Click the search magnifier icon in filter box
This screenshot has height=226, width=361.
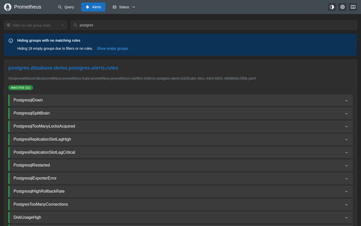(75, 25)
